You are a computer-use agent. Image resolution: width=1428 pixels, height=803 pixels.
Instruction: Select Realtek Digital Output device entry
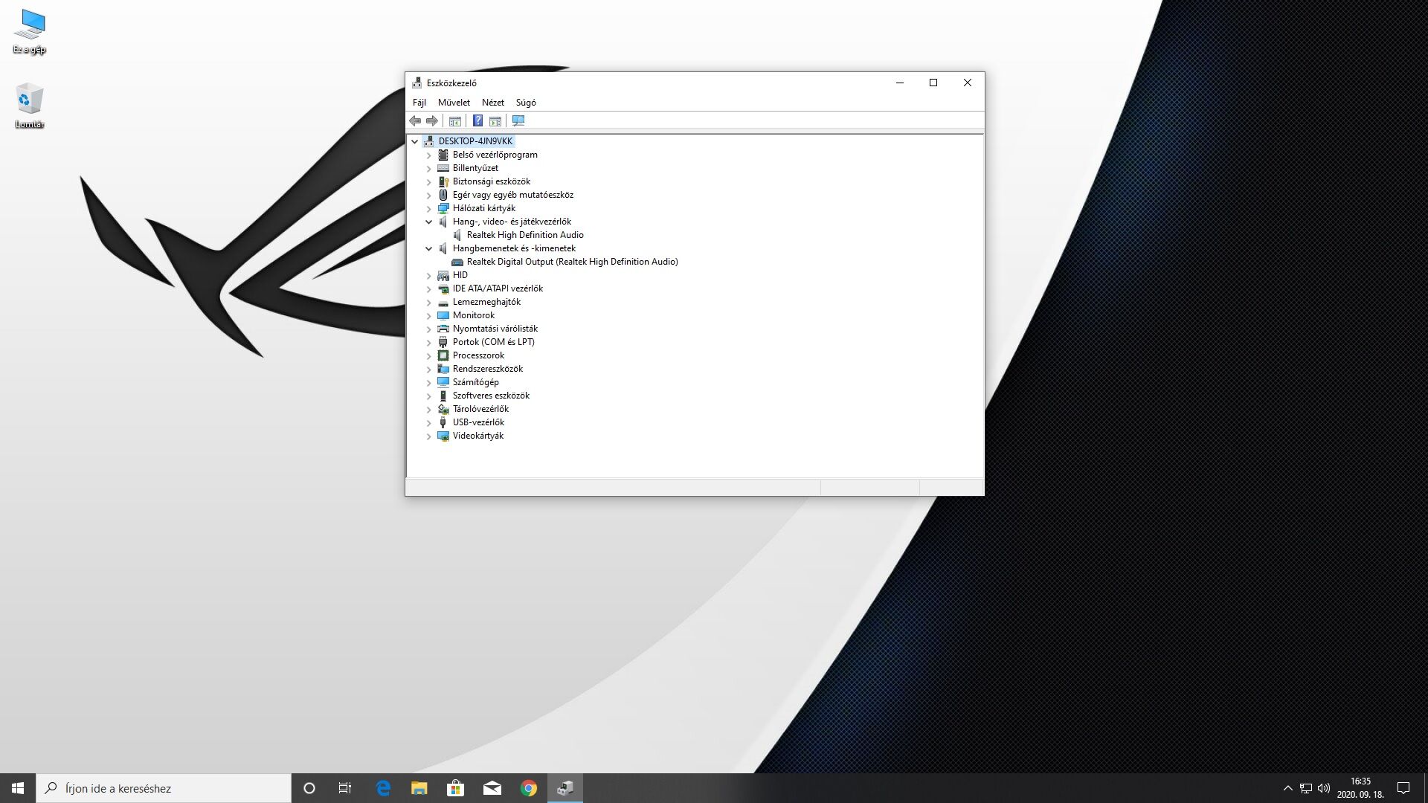click(572, 262)
